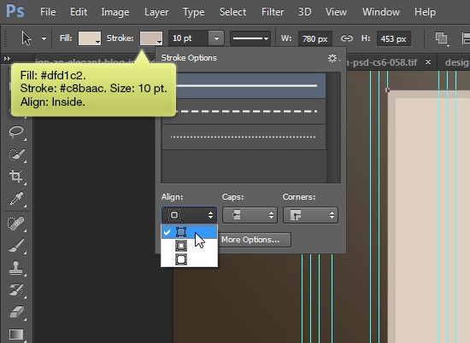Open the Fill color swatch
The width and height of the screenshot is (470, 343).
point(90,38)
